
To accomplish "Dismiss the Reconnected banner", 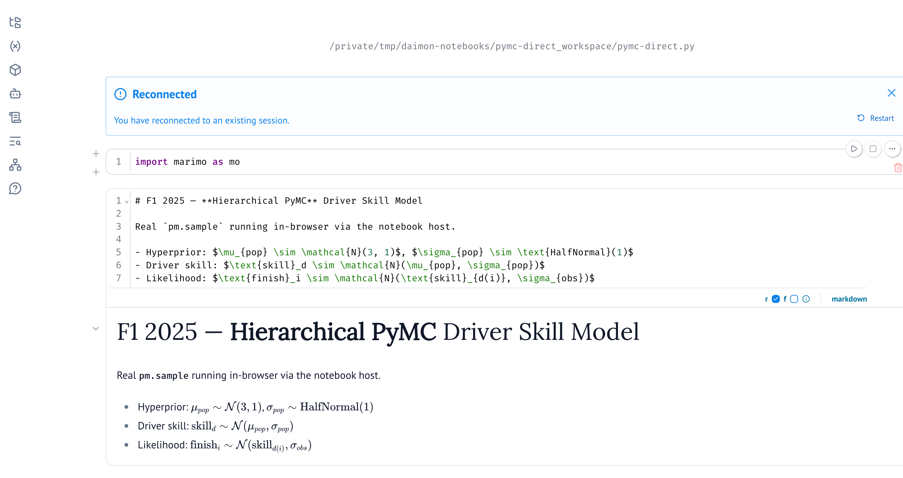I will tap(891, 93).
